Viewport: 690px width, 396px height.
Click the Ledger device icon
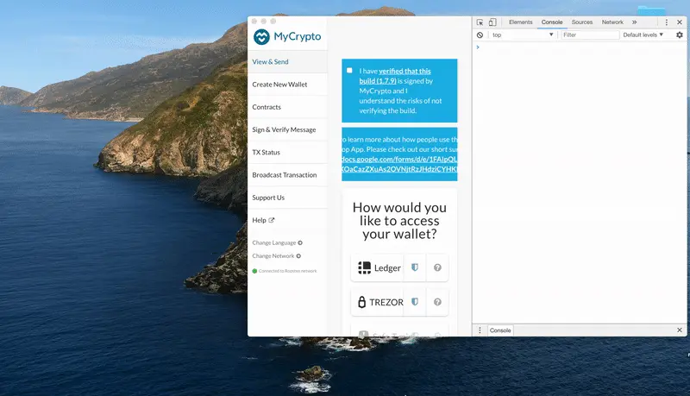tap(364, 267)
